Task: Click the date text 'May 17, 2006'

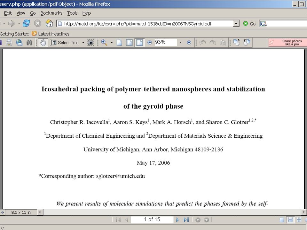Action: [153, 163]
